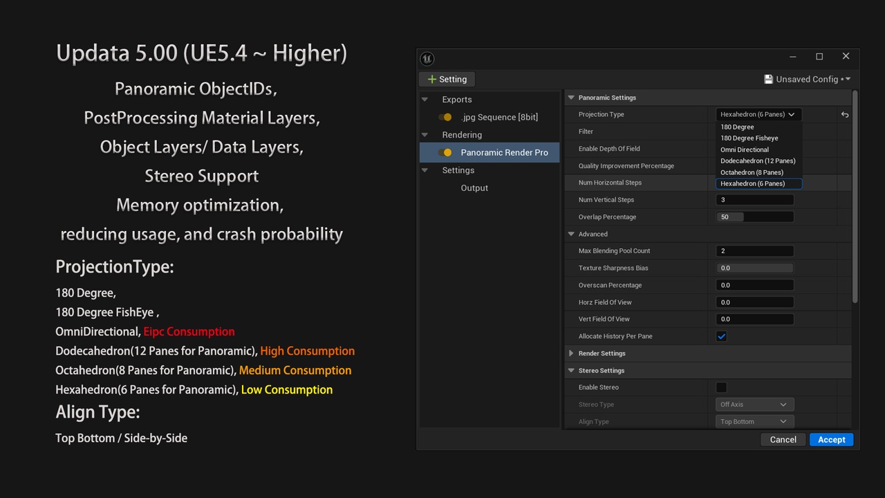This screenshot has width=885, height=498.
Task: Toggle the Panoramic Render Pro switch
Action: 446,153
